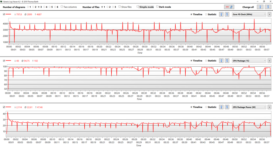This screenshot has height=149, width=273.
Task: Enable the Two columns checkbox
Action: point(62,7)
